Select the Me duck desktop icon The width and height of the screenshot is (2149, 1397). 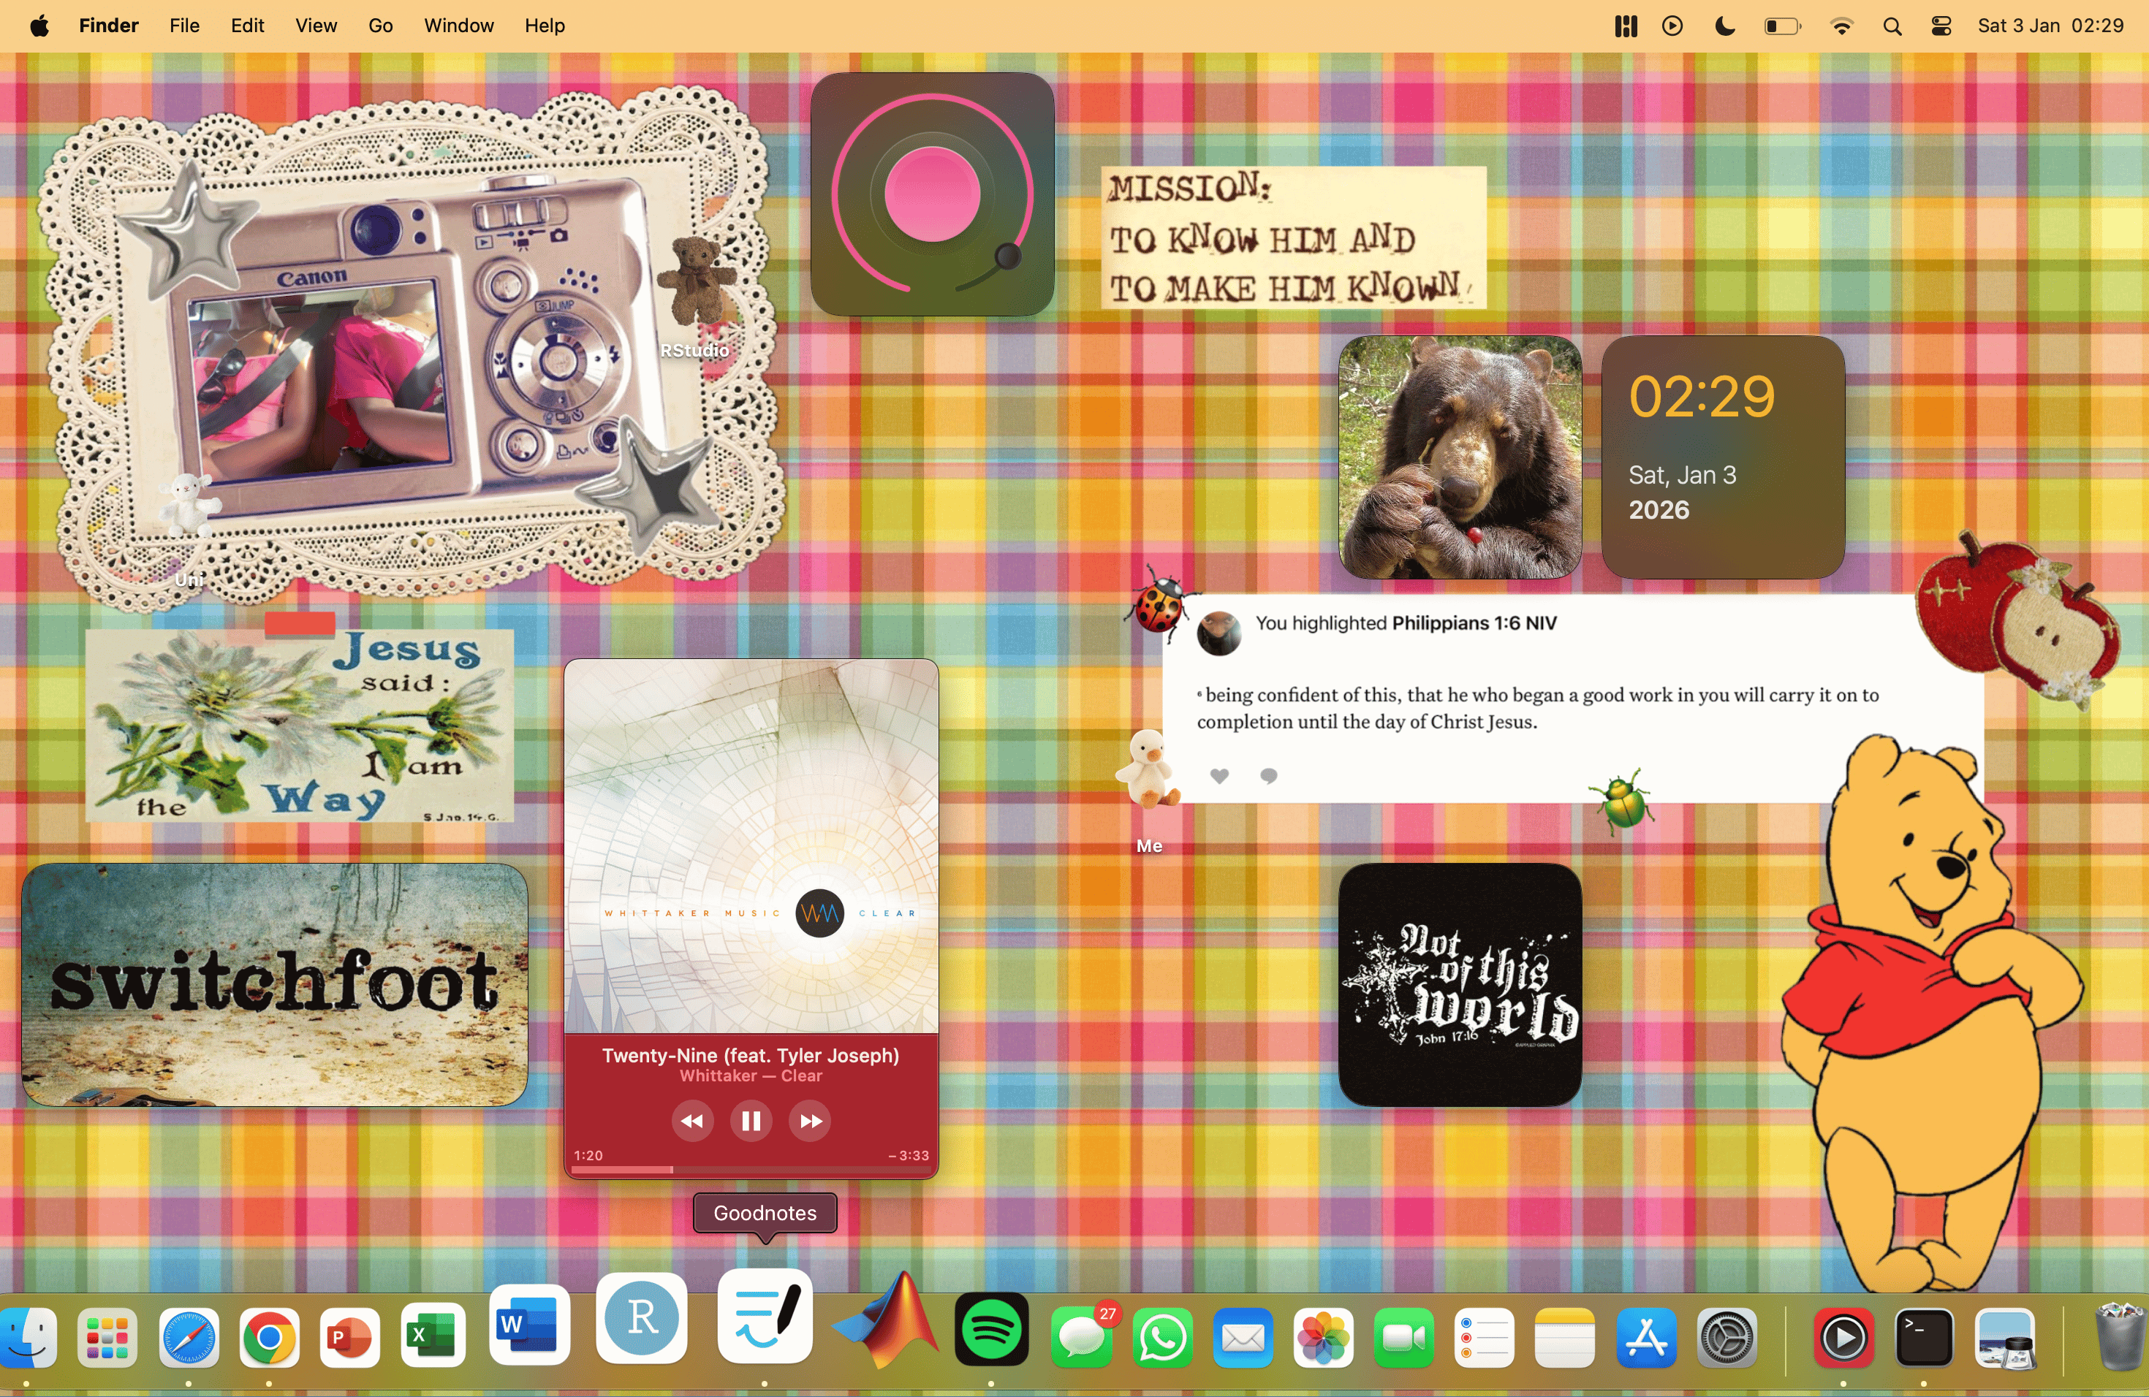(1148, 770)
